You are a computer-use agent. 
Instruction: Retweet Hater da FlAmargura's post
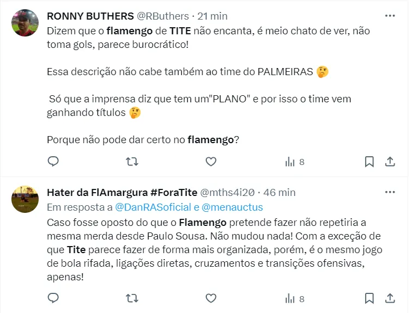132,298
